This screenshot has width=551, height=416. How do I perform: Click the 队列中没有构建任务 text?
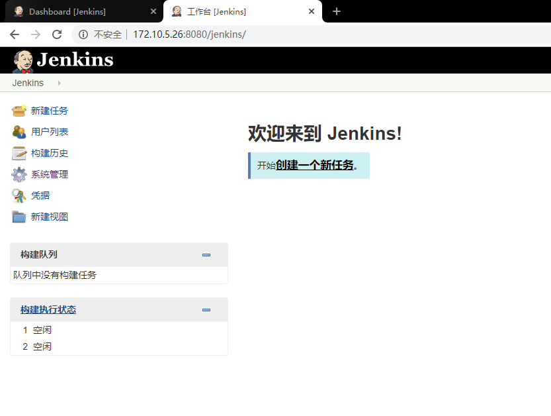click(55, 275)
